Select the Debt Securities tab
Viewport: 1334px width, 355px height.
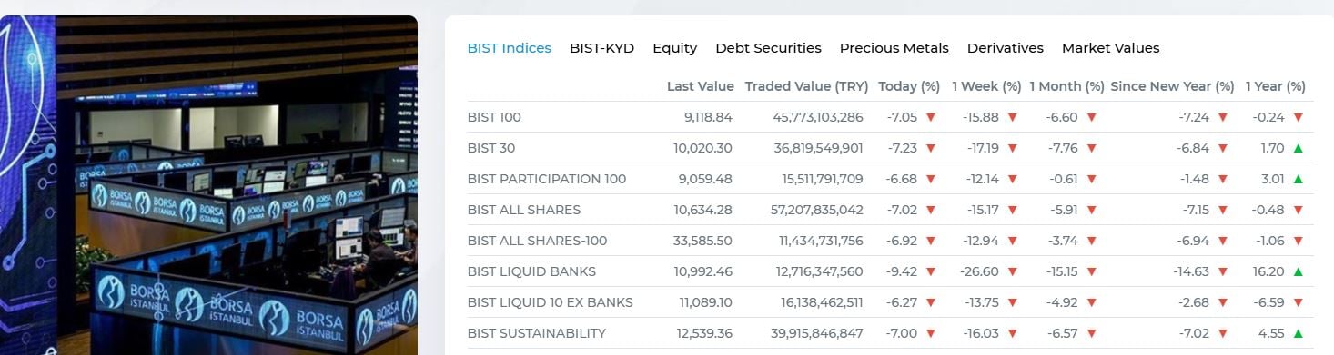click(768, 48)
